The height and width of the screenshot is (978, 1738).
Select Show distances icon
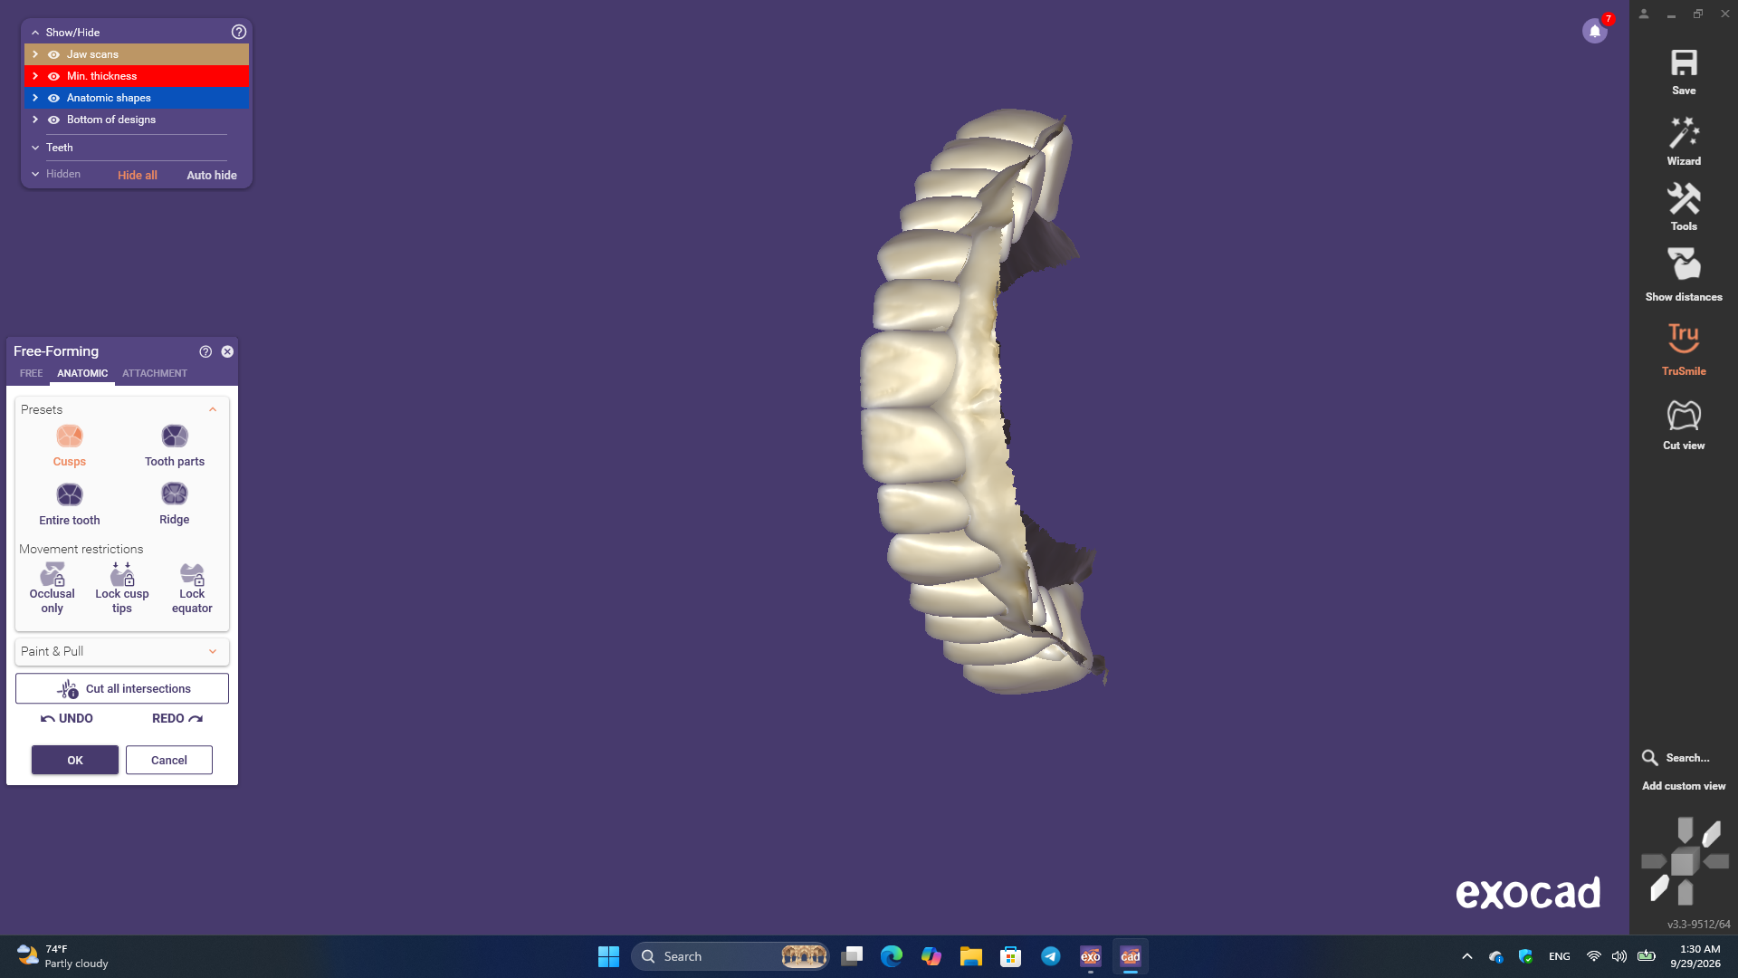click(1684, 264)
